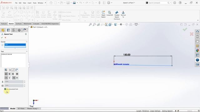Screen dimensions: 200x112
Task: Switch to the Evaluate tab
Action: 36,24
